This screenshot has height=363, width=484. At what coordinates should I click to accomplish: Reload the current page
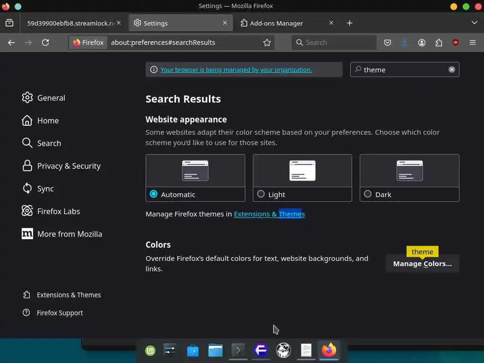(45, 43)
